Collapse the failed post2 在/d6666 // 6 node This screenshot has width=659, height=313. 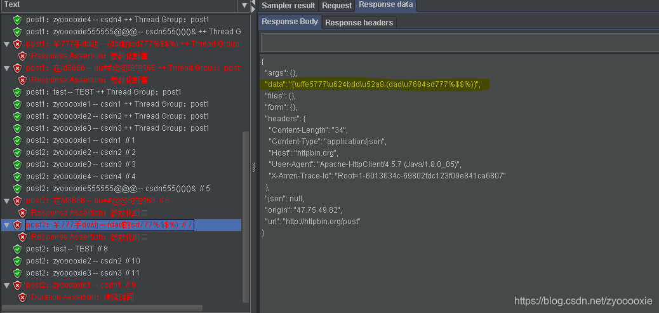tap(6, 201)
